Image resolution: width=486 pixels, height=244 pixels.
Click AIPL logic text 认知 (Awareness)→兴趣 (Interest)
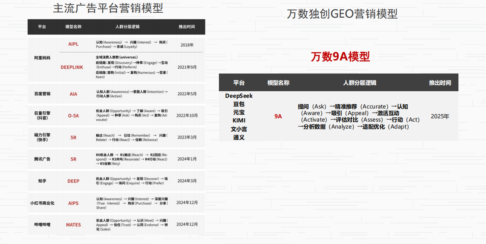(132, 44)
